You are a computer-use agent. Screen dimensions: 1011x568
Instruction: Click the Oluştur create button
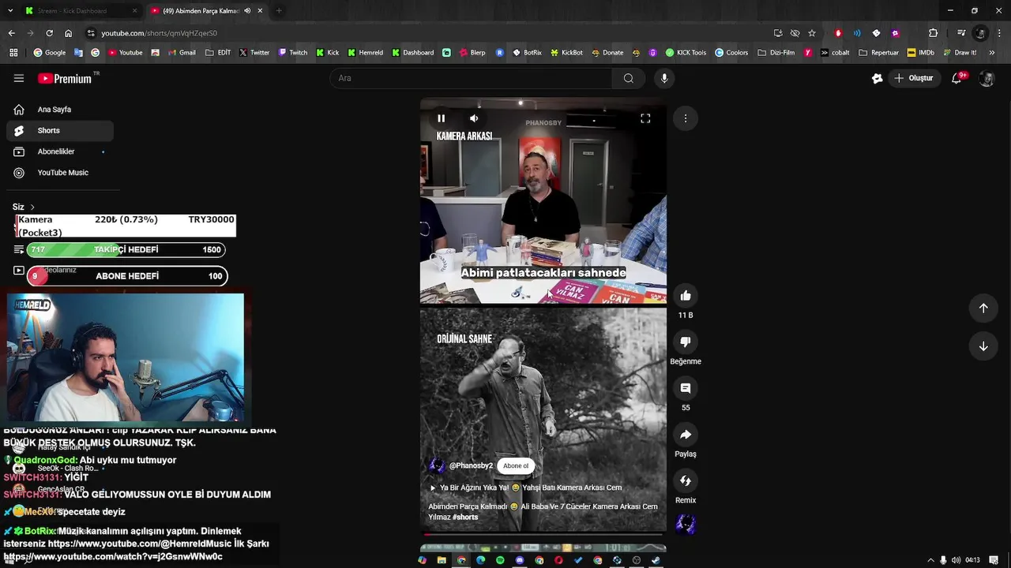click(914, 78)
